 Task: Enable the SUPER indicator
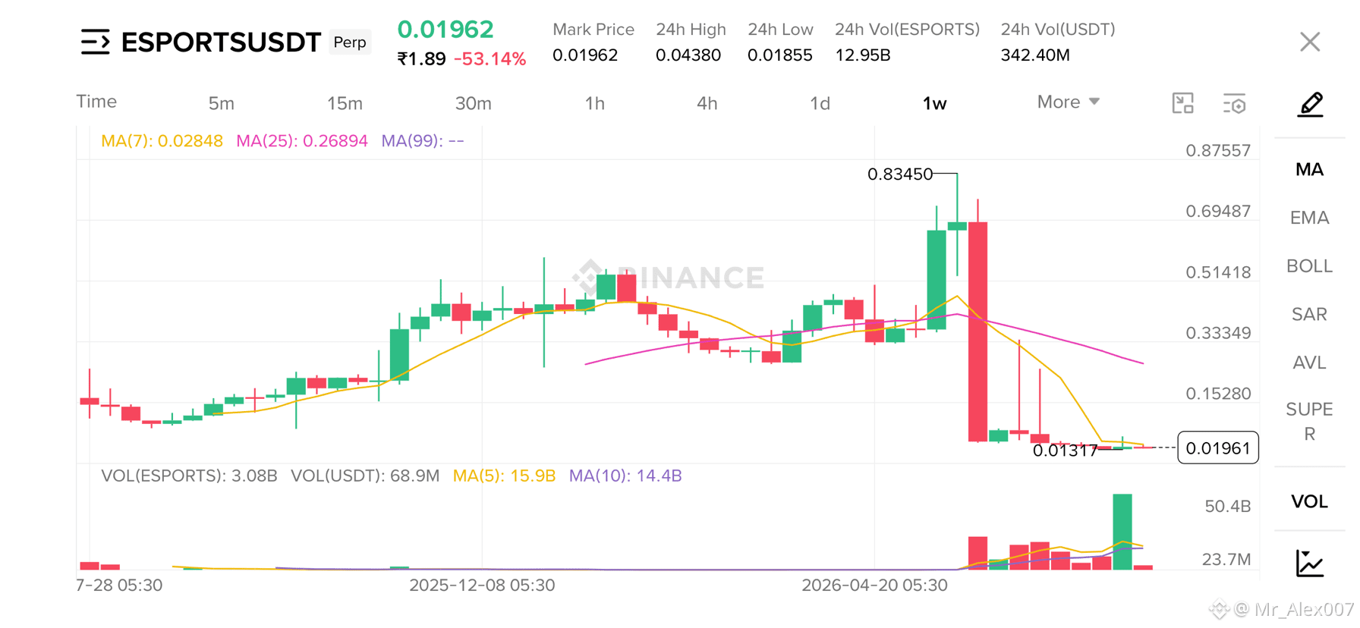(1309, 422)
